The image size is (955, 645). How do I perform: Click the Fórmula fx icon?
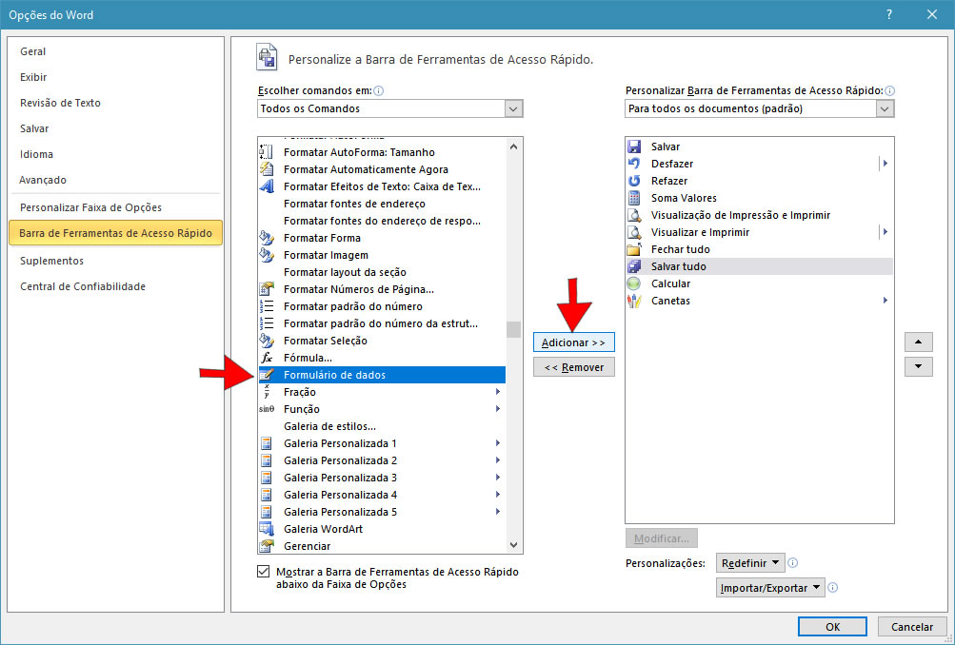click(x=267, y=358)
